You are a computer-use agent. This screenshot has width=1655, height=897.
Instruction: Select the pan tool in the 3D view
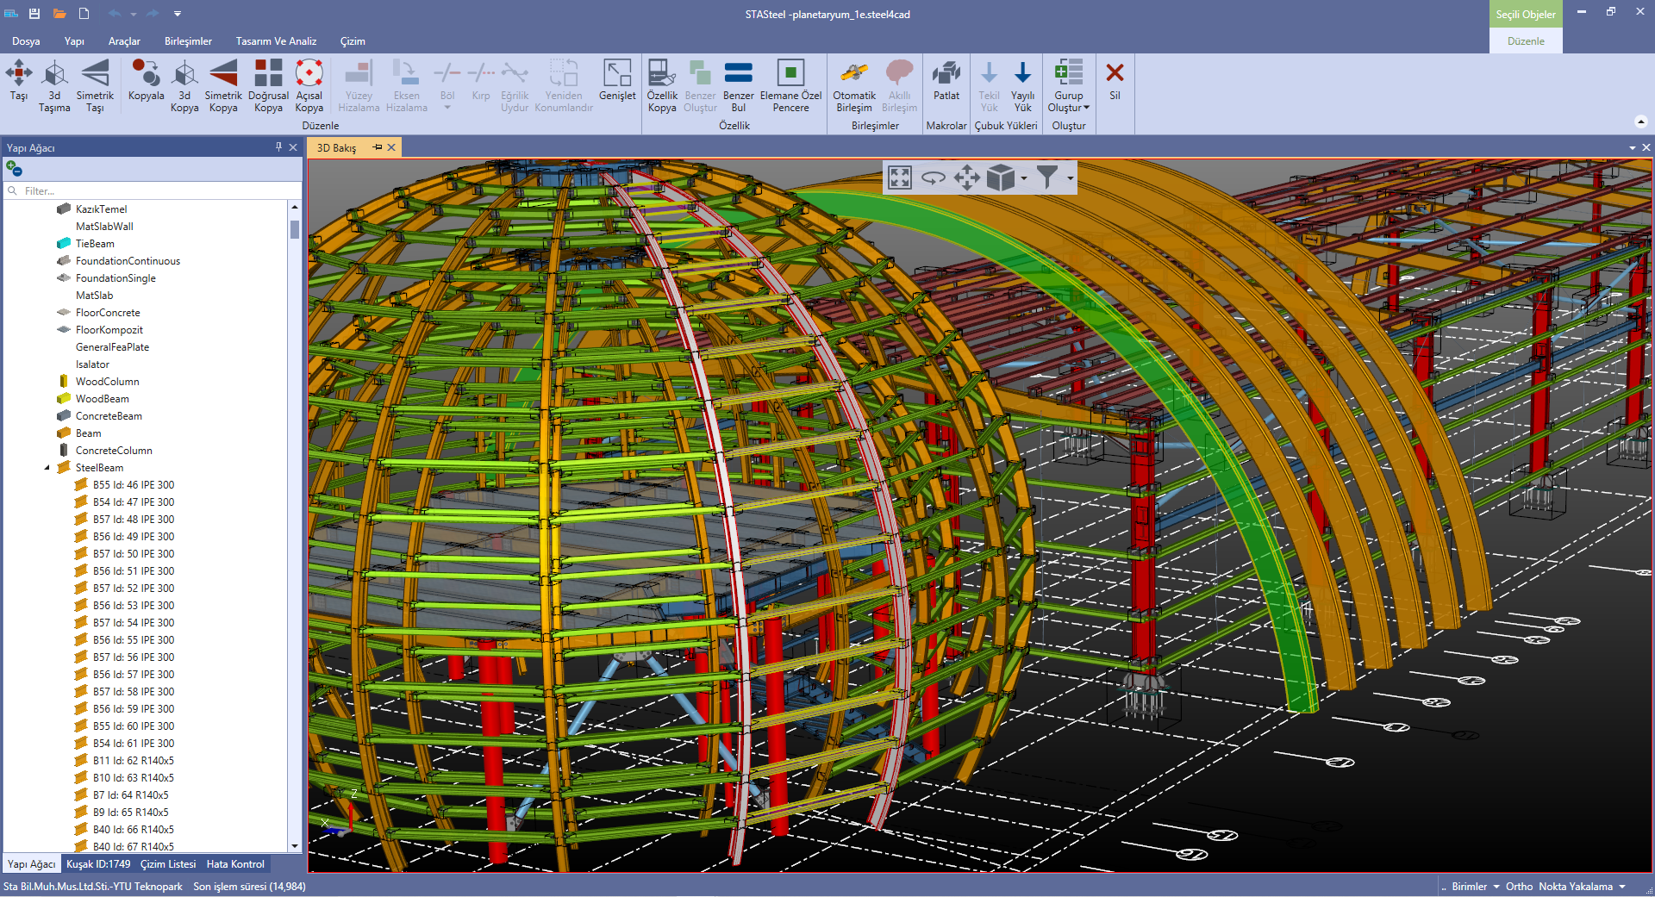[967, 178]
